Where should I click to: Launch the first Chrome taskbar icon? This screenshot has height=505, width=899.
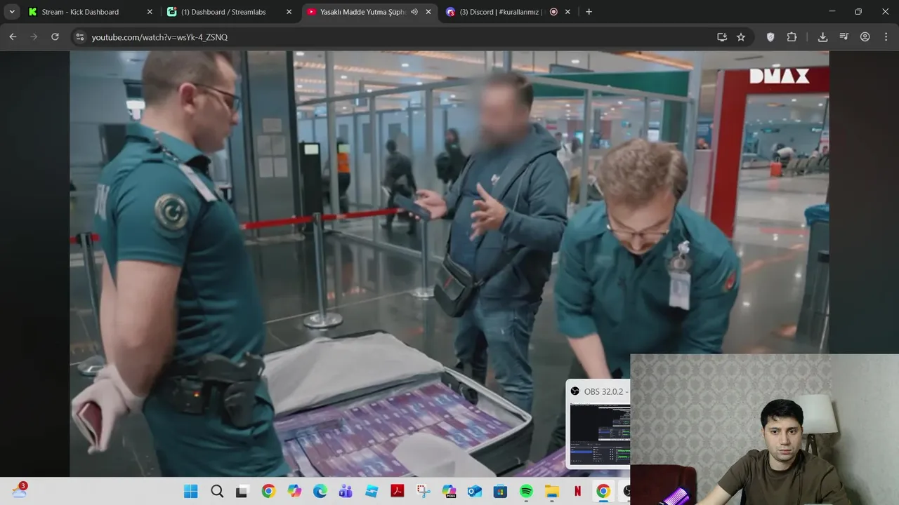click(x=268, y=492)
